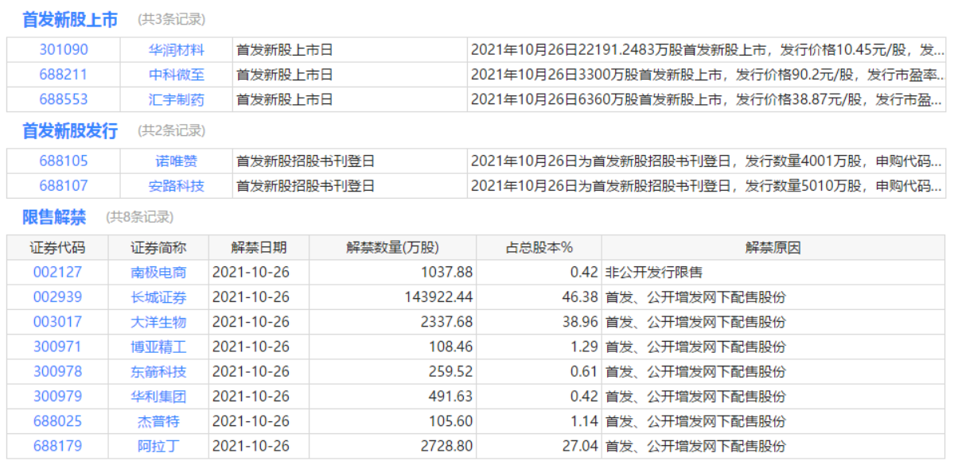The height and width of the screenshot is (461, 954).
Task: Click share percentage 0.61
Action: tap(584, 372)
